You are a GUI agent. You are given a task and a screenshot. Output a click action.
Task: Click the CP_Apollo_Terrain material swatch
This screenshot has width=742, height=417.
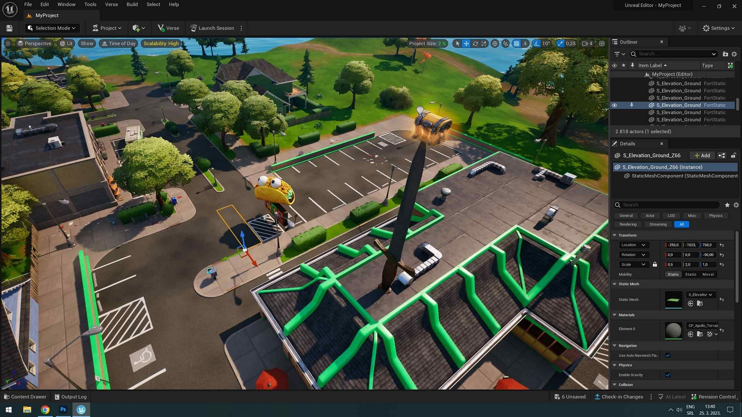673,329
